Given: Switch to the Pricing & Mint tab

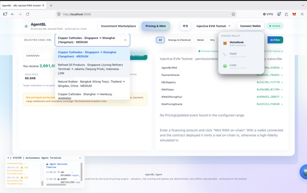Looking at the screenshot, I should pyautogui.click(x=155, y=26).
